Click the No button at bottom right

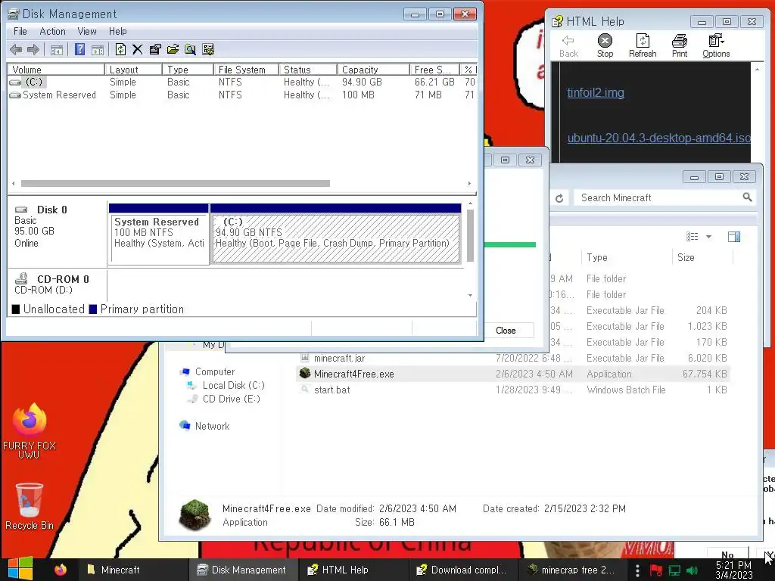pos(727,555)
